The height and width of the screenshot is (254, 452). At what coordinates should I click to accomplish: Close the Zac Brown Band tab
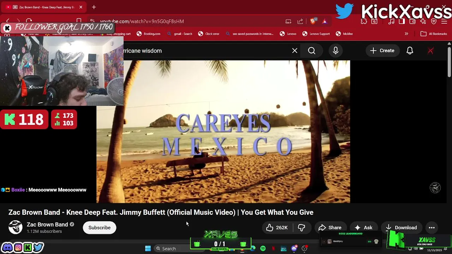[81, 7]
